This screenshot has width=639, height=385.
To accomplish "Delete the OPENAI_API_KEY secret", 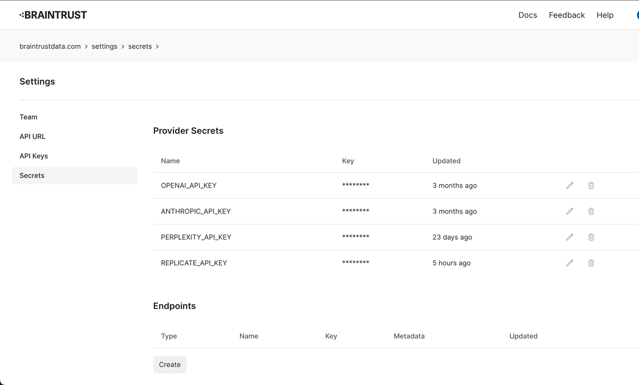I will (591, 185).
